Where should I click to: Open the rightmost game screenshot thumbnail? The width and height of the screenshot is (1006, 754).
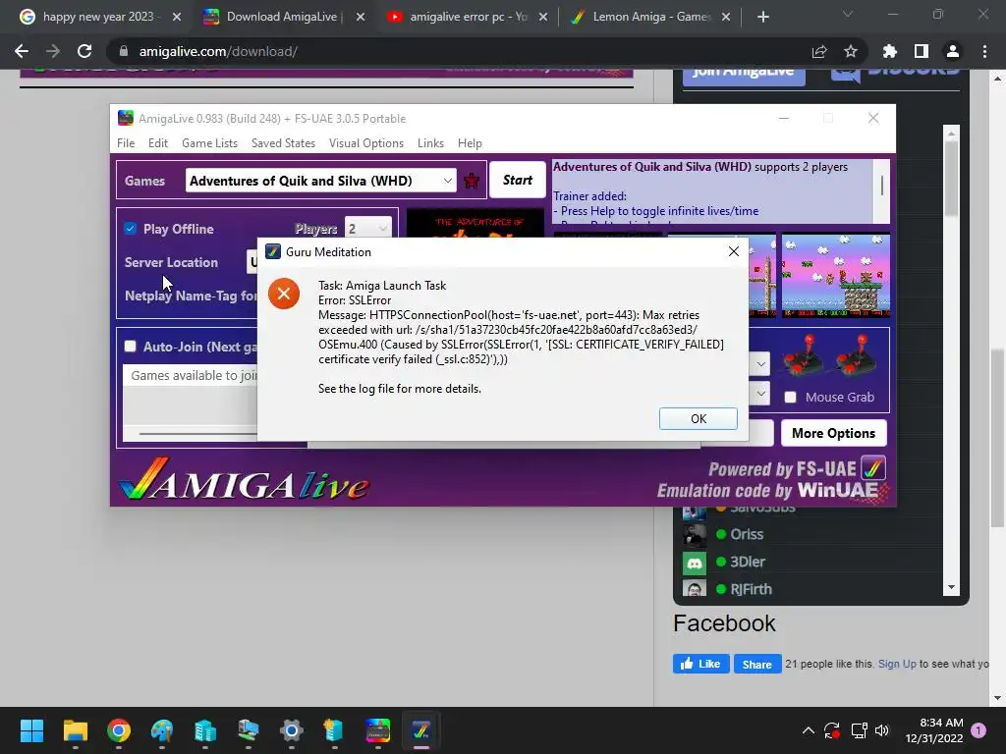pos(835,276)
